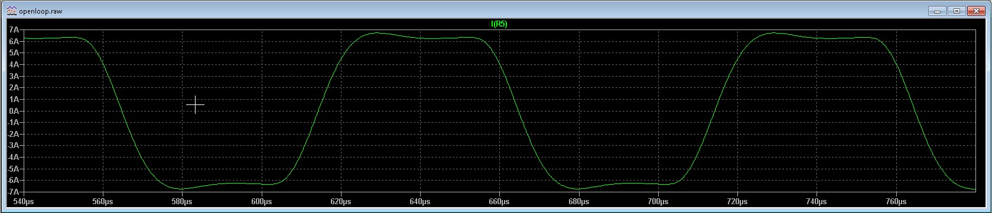Screen dimensions: 992x213
Task: Click the 760µs time axis label
Action: tap(896, 202)
